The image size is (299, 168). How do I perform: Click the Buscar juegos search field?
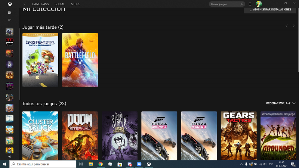[227, 4]
